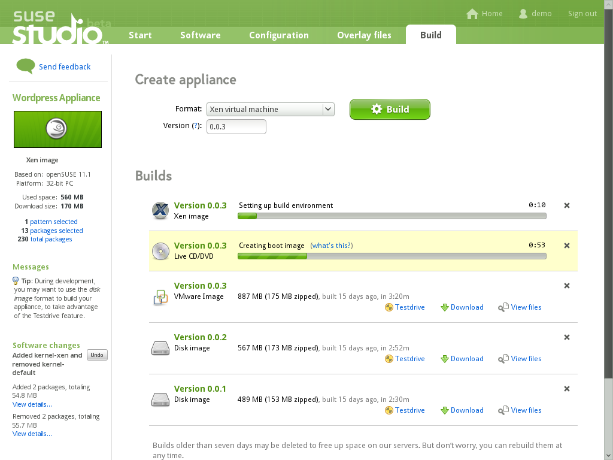The height and width of the screenshot is (460, 613).
Task: Click the Xen image icon for Version 0.0.3
Action: pyautogui.click(x=160, y=210)
